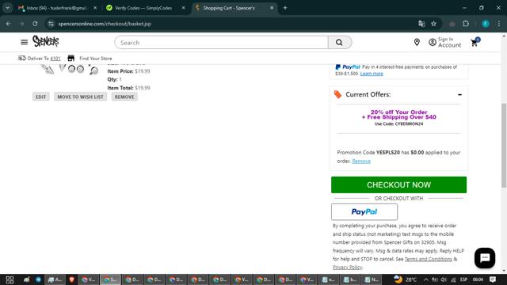This screenshot has width=507, height=285.
Task: Open the Windows notification center icon
Action: [x=493, y=279]
